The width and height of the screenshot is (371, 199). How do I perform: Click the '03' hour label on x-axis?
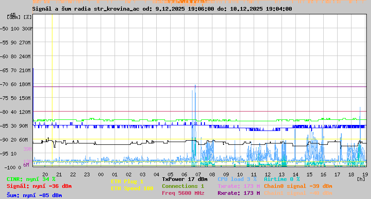click(142, 174)
